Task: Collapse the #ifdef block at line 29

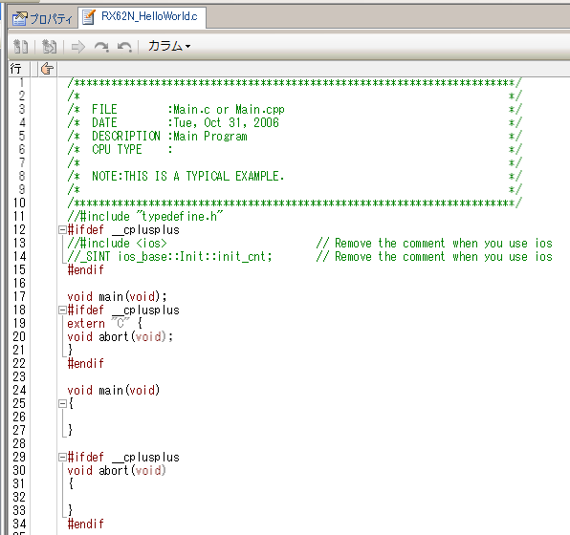Action: 62,457
